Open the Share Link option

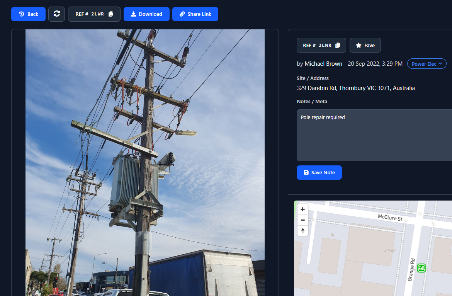195,14
